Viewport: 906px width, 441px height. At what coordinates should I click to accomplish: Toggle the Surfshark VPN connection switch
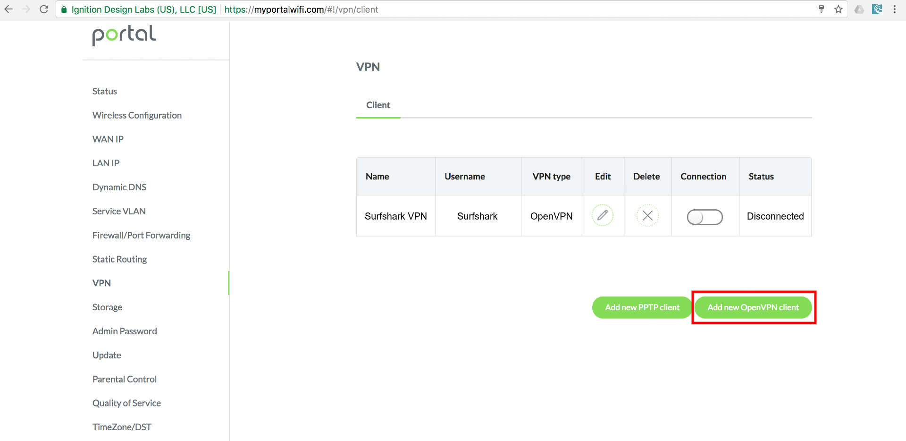click(x=705, y=217)
